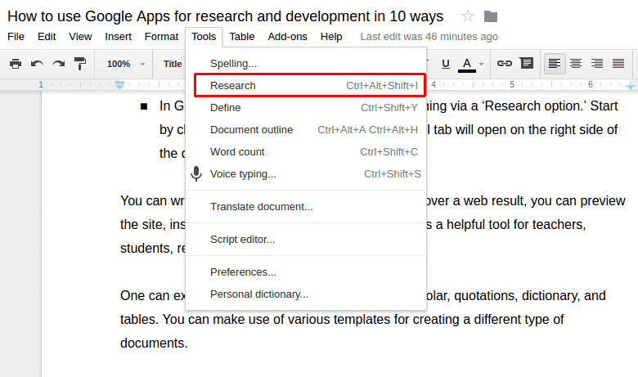Click the document title text
Screen dimensions: 638x377
(226, 16)
